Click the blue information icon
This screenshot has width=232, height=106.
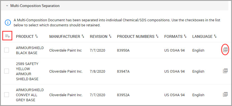tap(8, 22)
